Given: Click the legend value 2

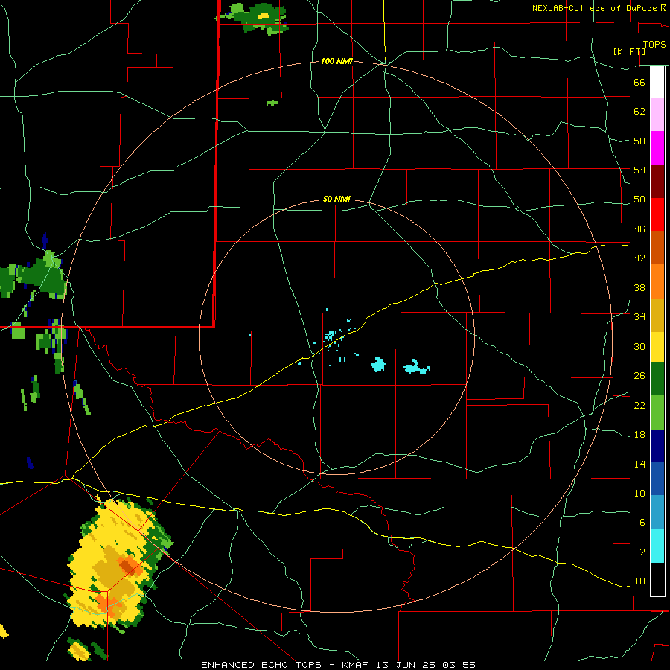Looking at the screenshot, I should click(x=642, y=552).
